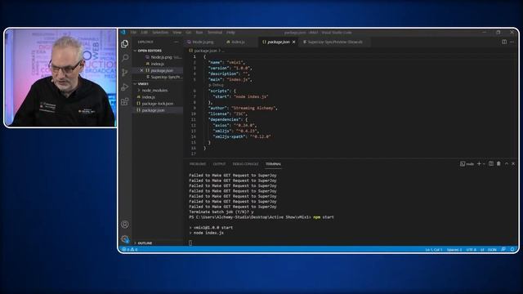The image size is (523, 294).
Task: Open the Help menu
Action: [230, 33]
